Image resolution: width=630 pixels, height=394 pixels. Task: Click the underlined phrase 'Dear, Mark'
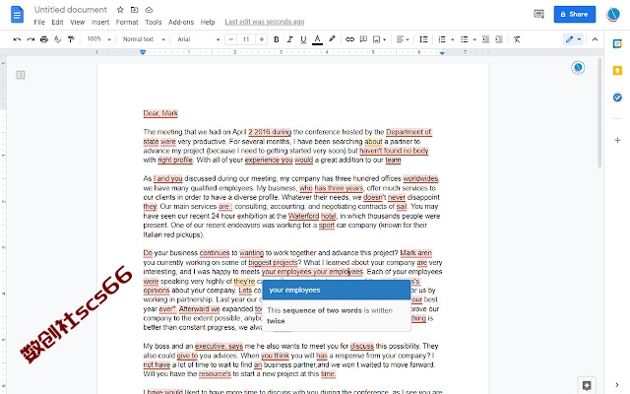point(160,113)
